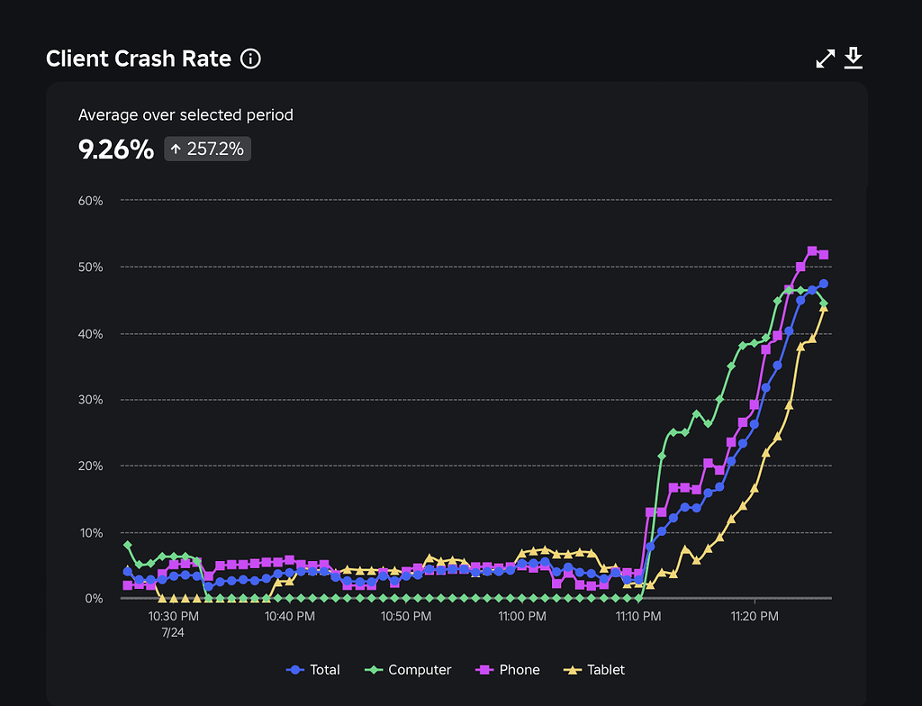Image resolution: width=922 pixels, height=706 pixels.
Task: Select the first green Computer data point
Action: point(128,545)
